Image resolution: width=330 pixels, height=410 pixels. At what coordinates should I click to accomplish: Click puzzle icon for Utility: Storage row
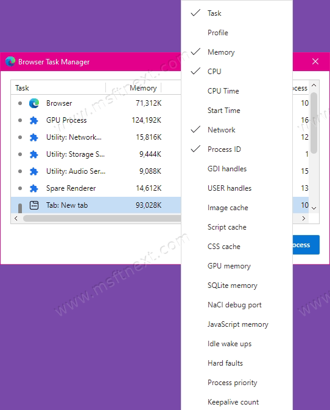tap(34, 154)
